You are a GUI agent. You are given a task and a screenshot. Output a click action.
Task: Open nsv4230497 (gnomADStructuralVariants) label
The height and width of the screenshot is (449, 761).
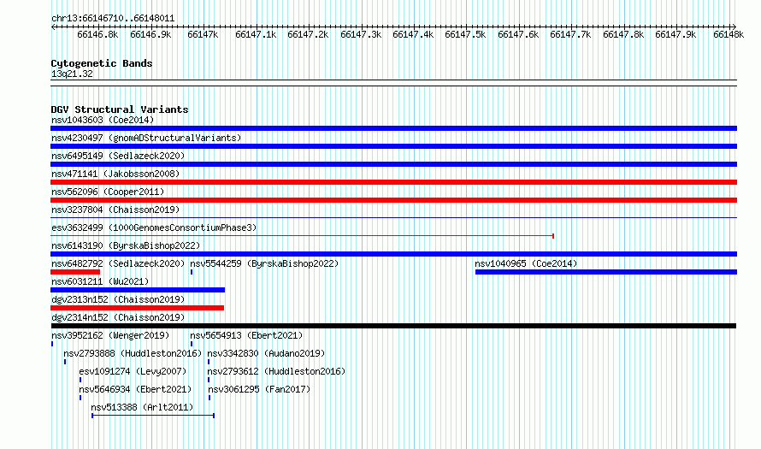click(146, 138)
